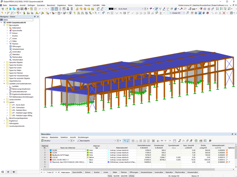Image resolution: width=237 pixels, height=177 pixels.
Task: Go to previous load case arrow button
Action: pyautogui.click(x=145, y=9)
